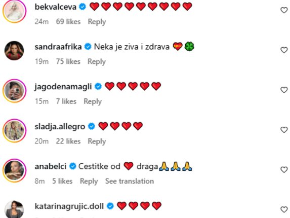Tap the heart icon next to jagodenamagli's comment
Screen dimensions: 290x218
click(284, 90)
